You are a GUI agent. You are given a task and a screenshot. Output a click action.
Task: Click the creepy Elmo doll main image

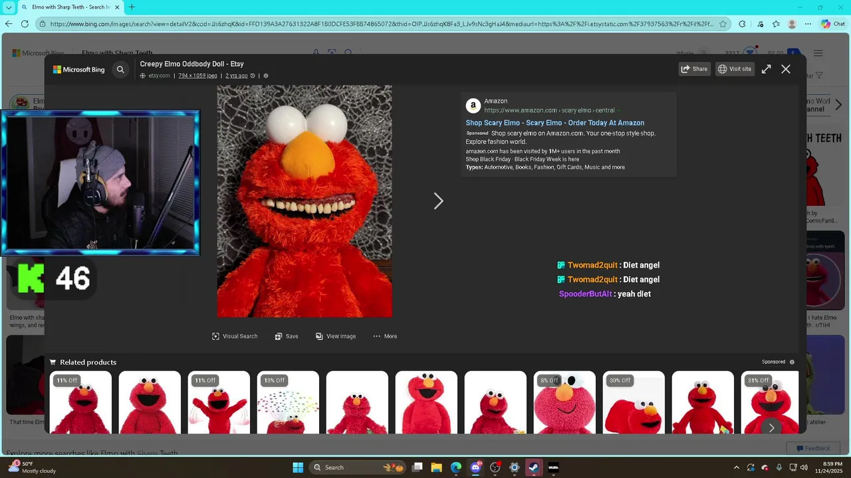pyautogui.click(x=304, y=201)
